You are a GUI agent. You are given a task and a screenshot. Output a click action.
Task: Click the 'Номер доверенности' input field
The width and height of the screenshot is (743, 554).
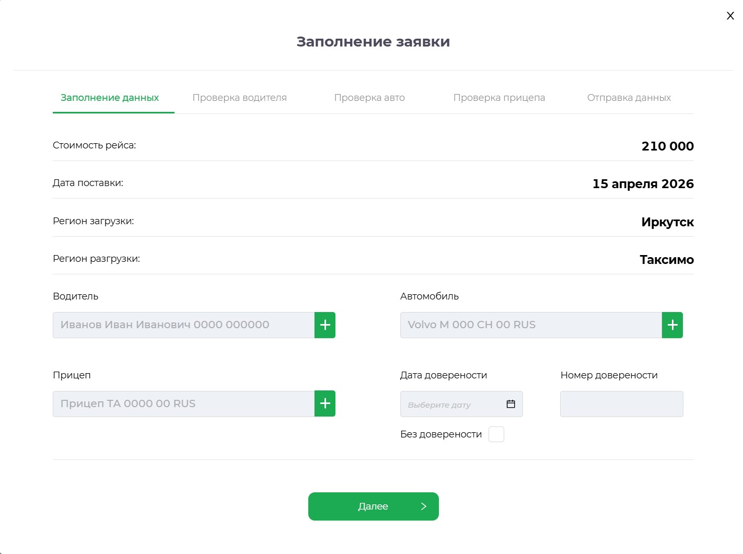[x=622, y=404]
